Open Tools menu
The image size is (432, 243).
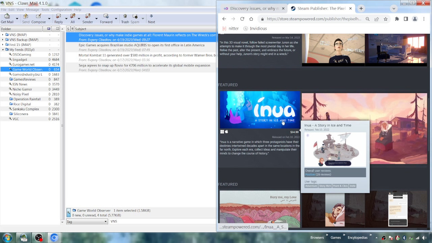click(x=45, y=9)
